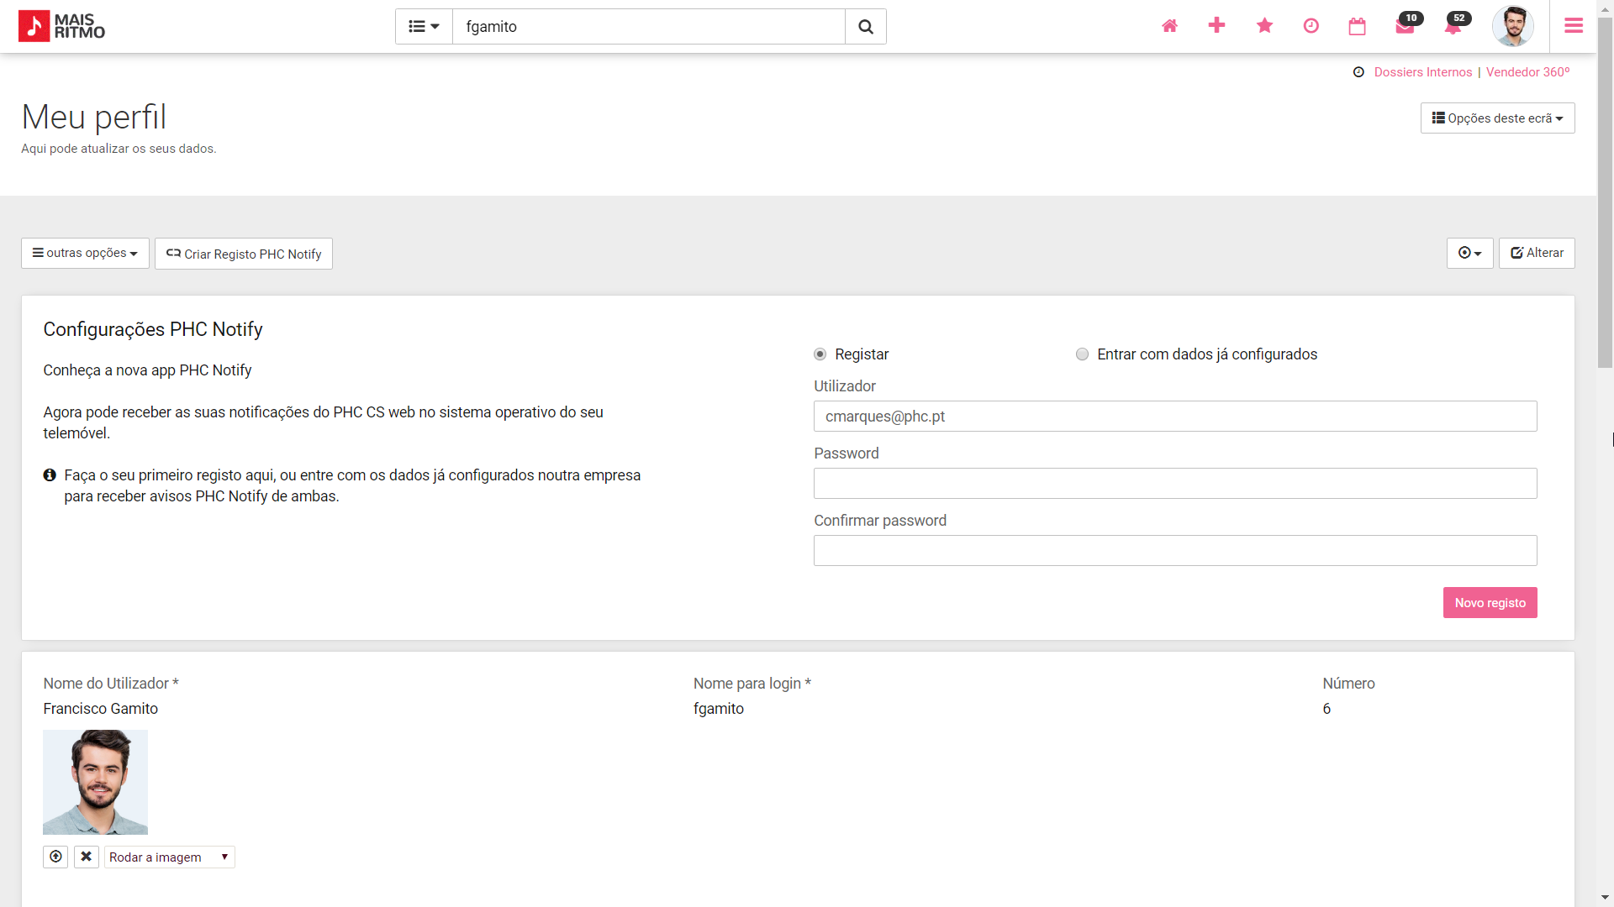This screenshot has width=1614, height=907.
Task: Open the hamburger main menu
Action: coord(1574,26)
